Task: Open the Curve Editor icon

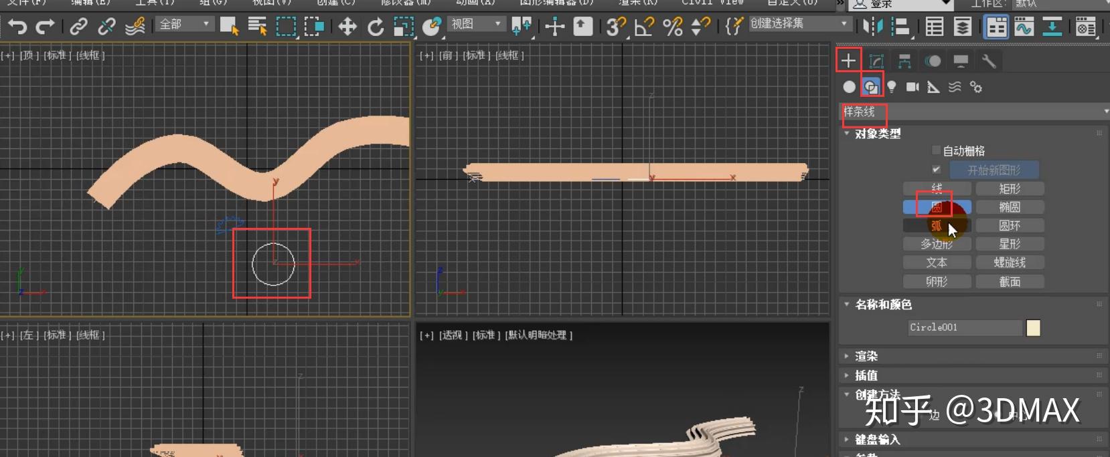Action: (1024, 27)
